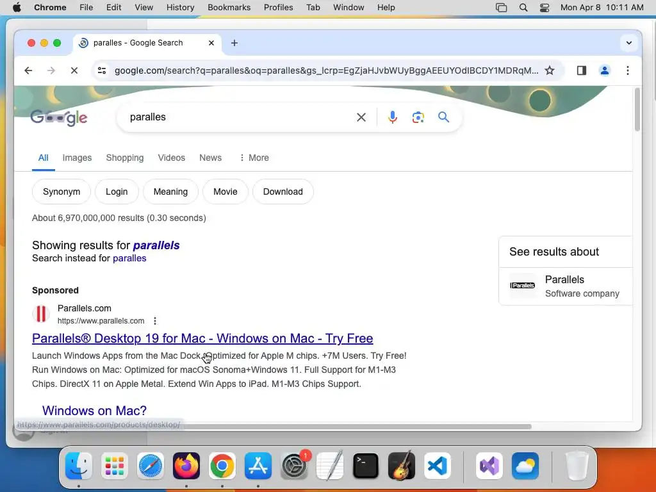Click the Stage Manager menu bar icon
Viewport: 656px width, 492px height.
501,7
